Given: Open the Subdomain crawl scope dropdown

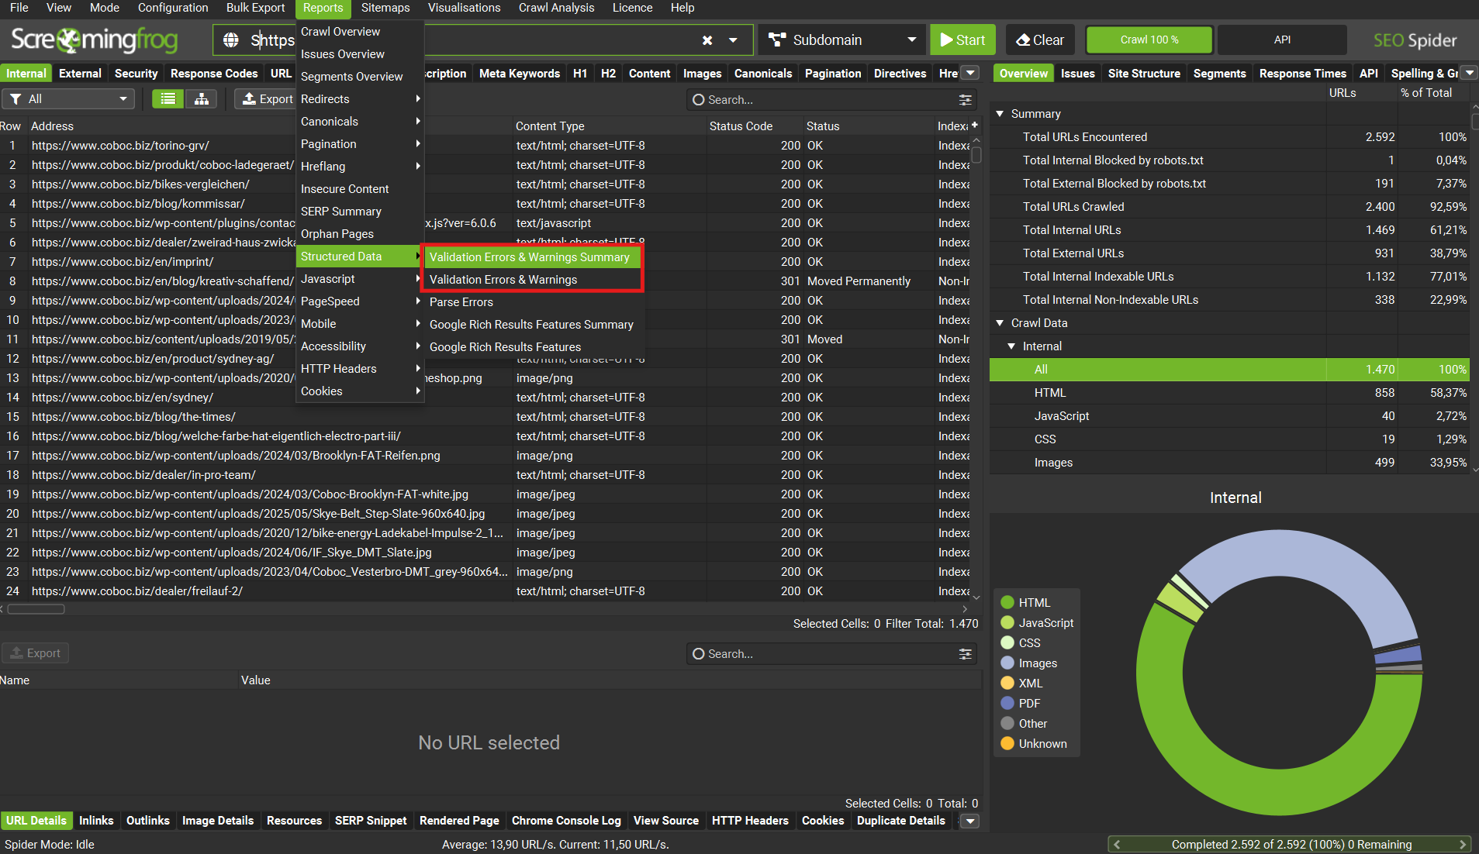Looking at the screenshot, I should pos(844,40).
